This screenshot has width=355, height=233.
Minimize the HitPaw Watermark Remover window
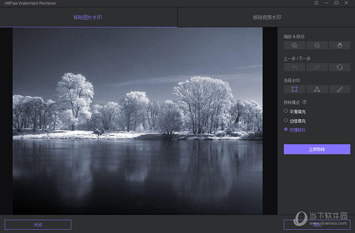pos(326,3)
